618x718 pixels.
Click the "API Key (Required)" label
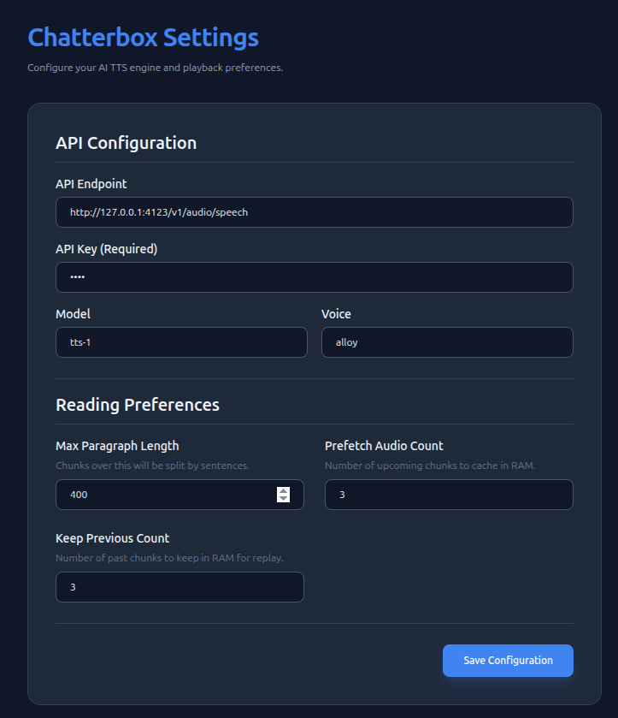pyautogui.click(x=107, y=249)
